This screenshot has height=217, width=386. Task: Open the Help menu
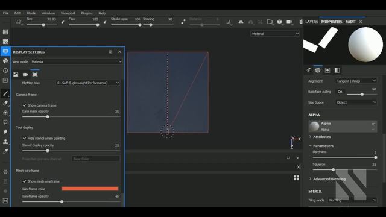tap(102, 13)
